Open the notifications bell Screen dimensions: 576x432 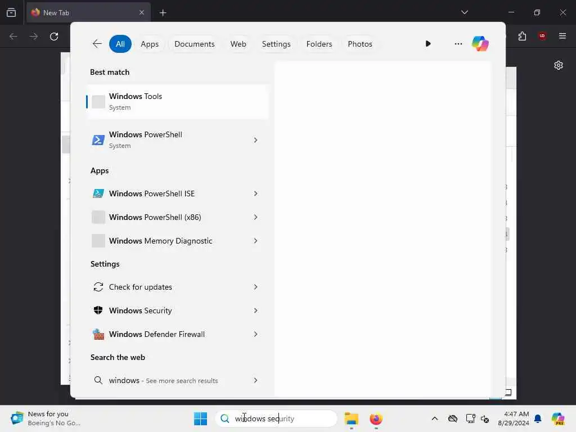[x=538, y=418]
